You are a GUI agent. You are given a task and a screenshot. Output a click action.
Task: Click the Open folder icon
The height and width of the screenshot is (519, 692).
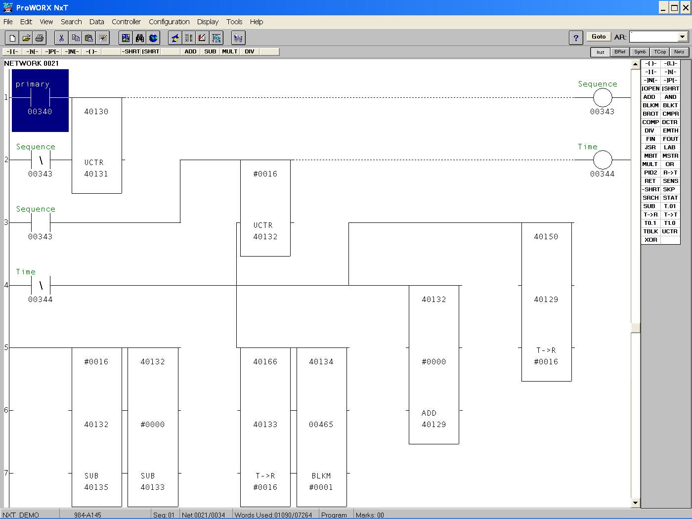[26, 38]
